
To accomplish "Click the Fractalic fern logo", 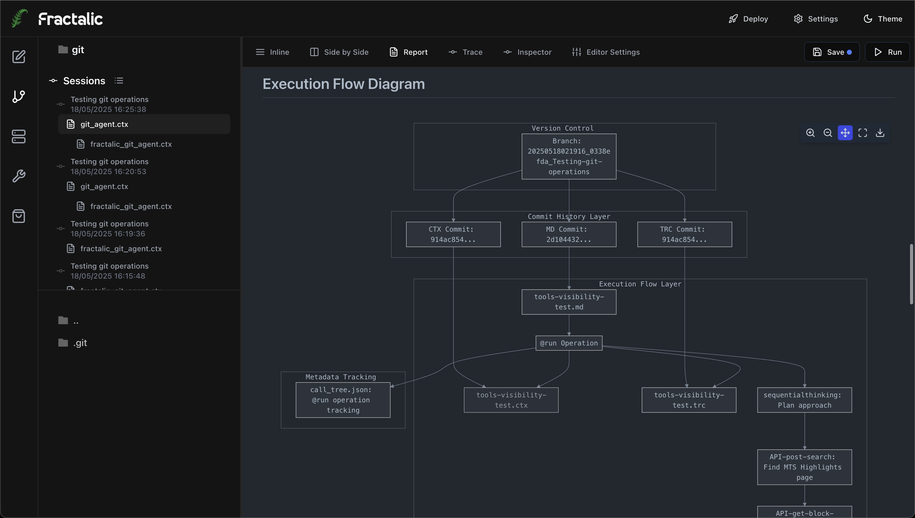I will pos(19,18).
